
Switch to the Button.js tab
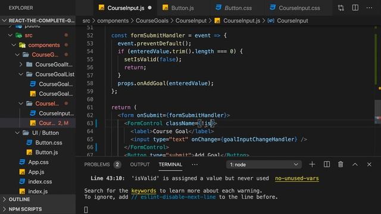[182, 8]
